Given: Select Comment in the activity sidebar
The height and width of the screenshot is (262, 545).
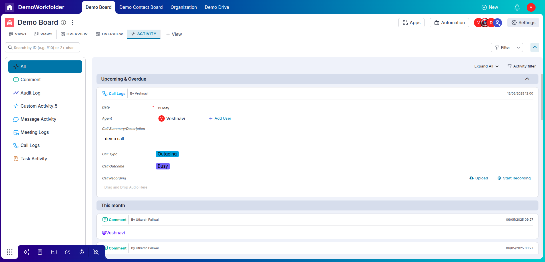Looking at the screenshot, I should [45, 80].
